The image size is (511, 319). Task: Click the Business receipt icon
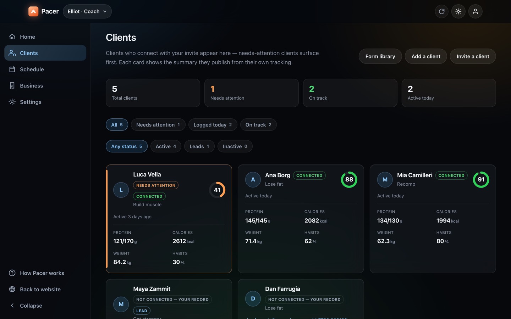tap(12, 85)
